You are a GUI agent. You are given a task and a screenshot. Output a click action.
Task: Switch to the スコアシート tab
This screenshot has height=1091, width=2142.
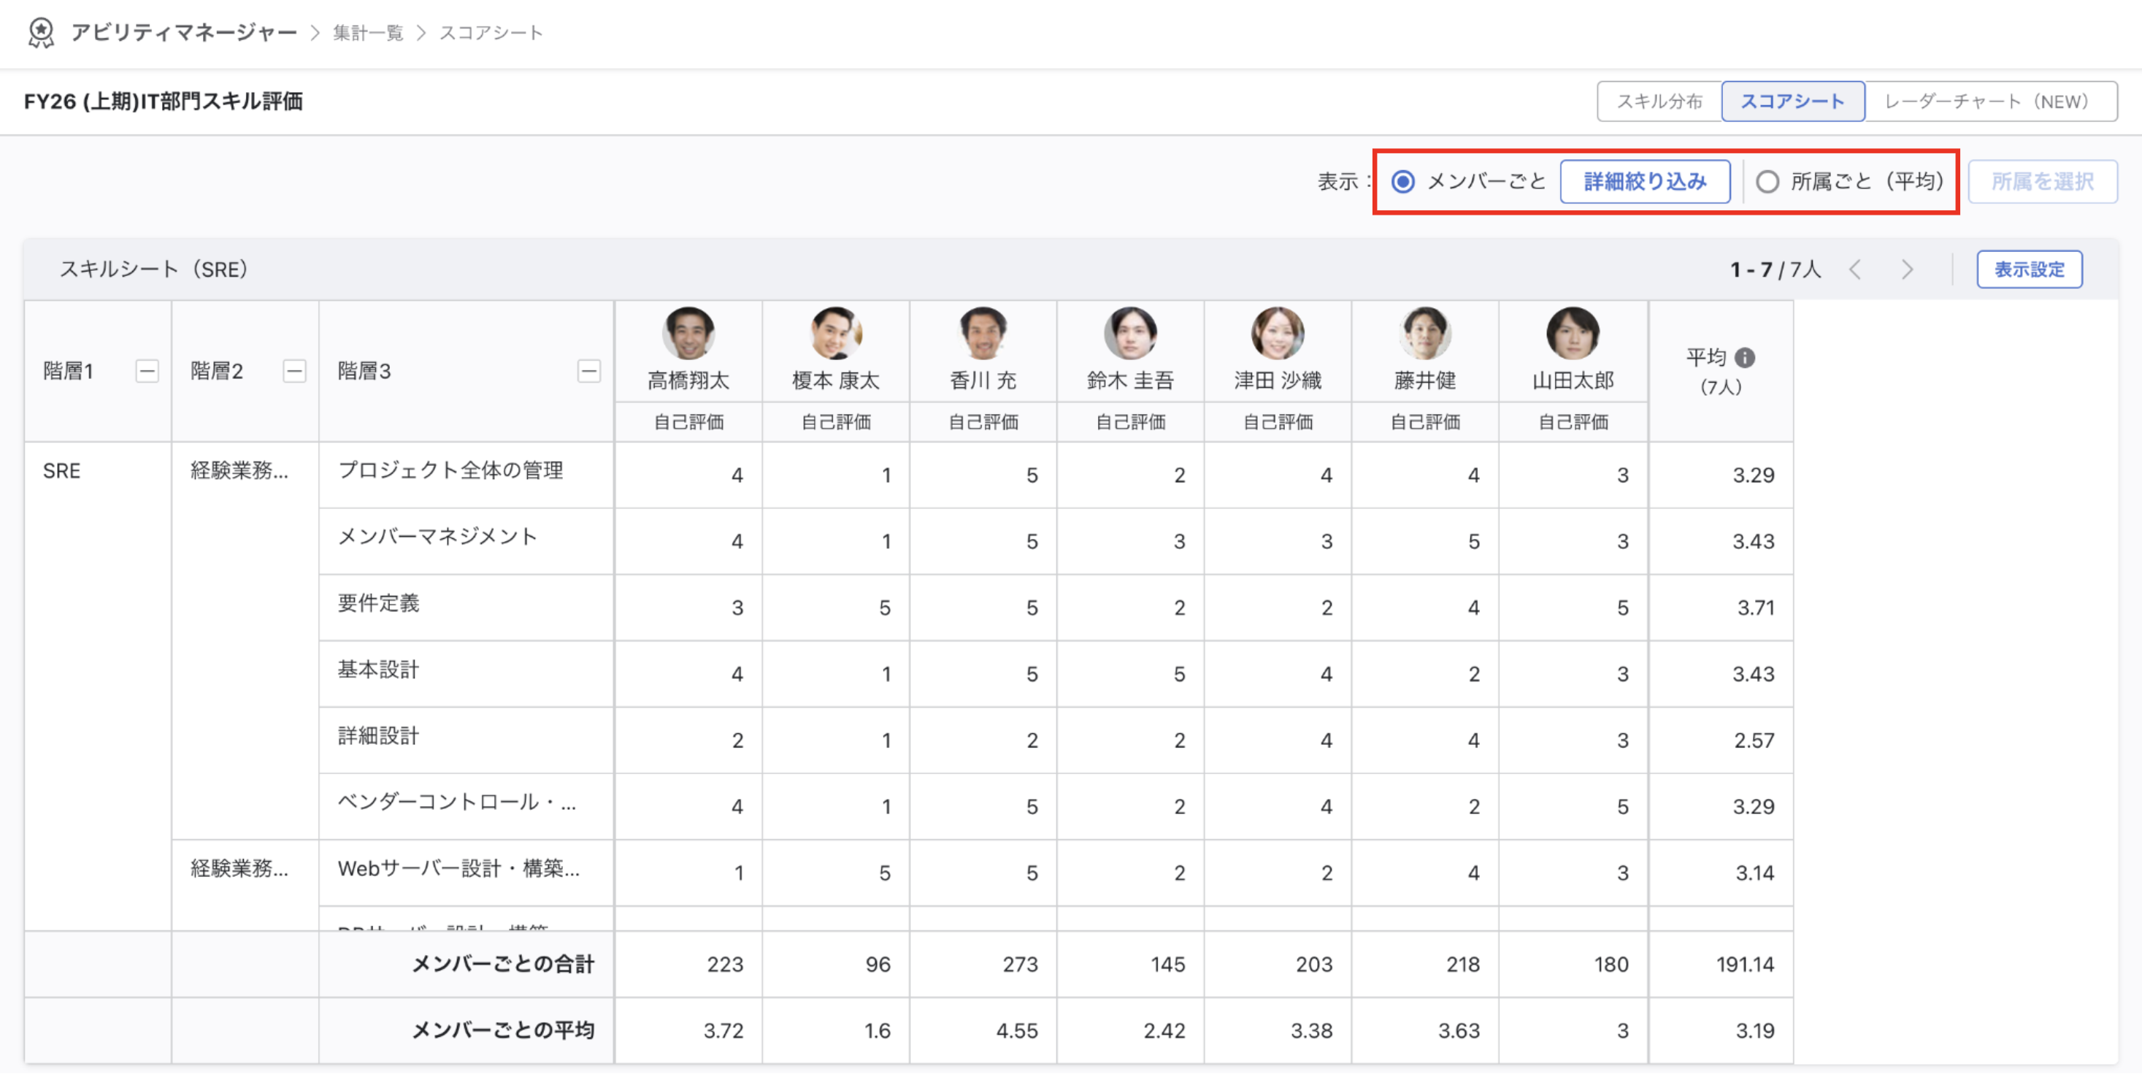point(1793,102)
